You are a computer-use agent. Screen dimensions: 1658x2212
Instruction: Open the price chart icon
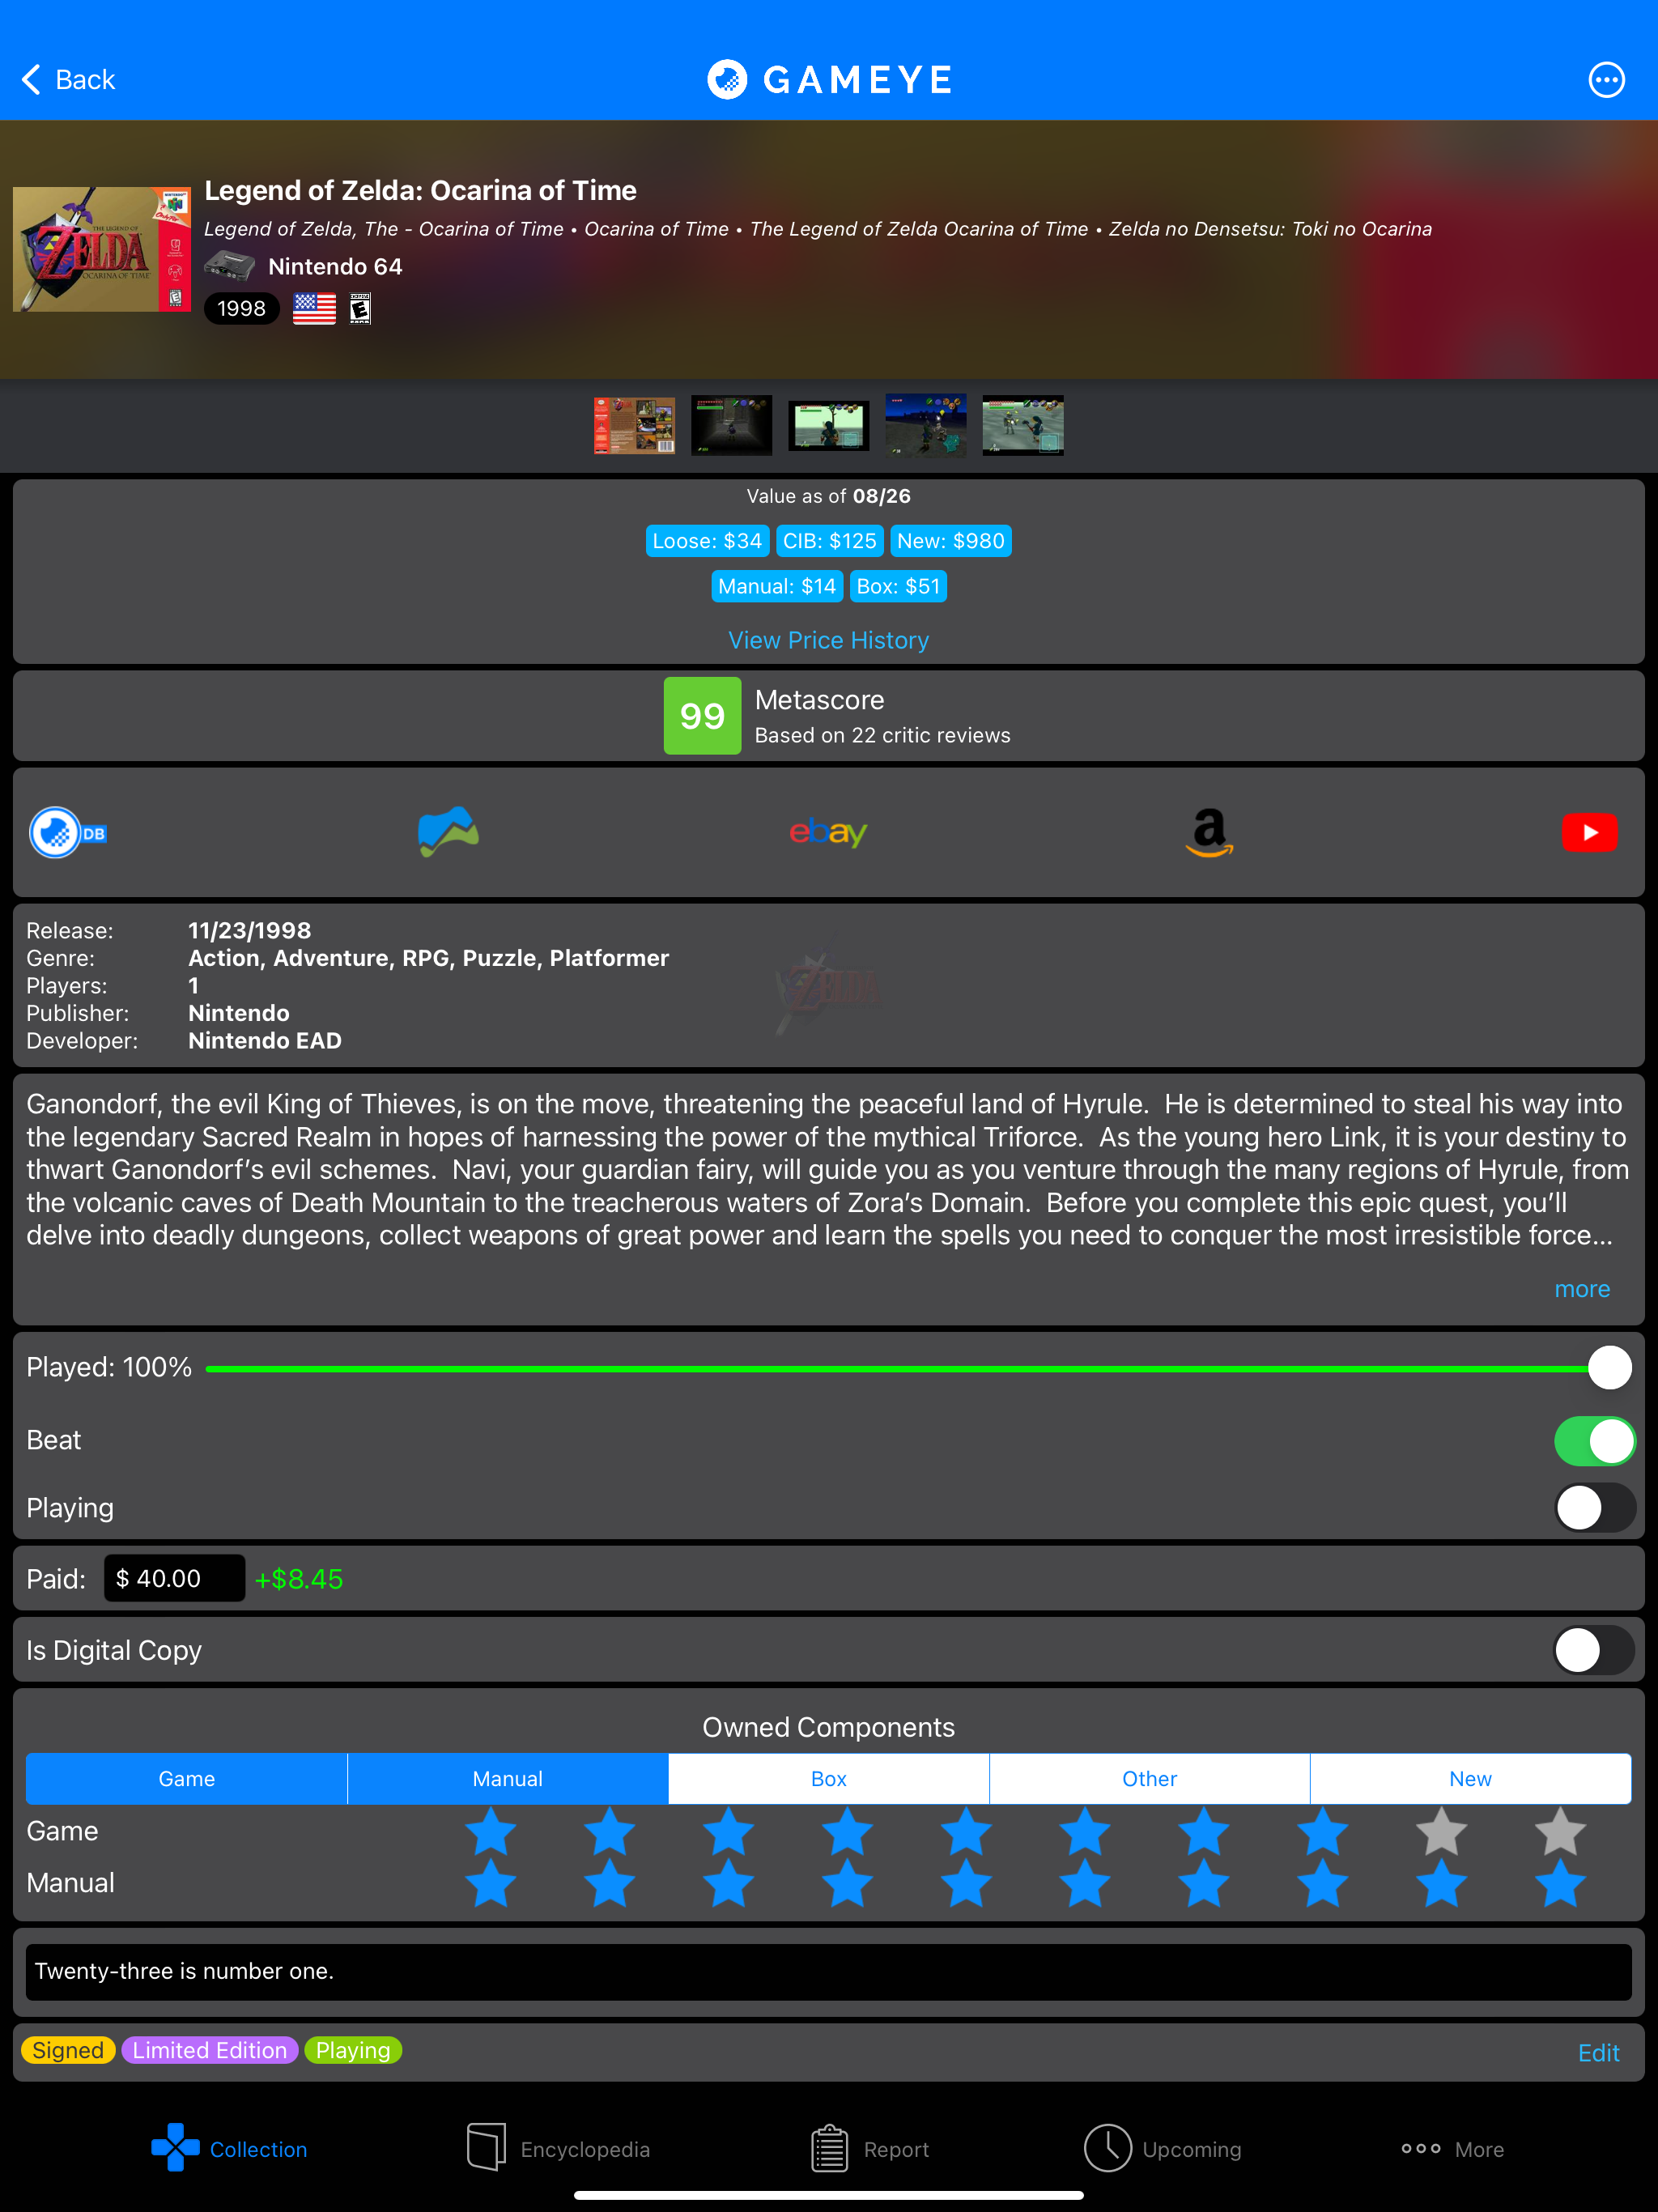point(448,832)
